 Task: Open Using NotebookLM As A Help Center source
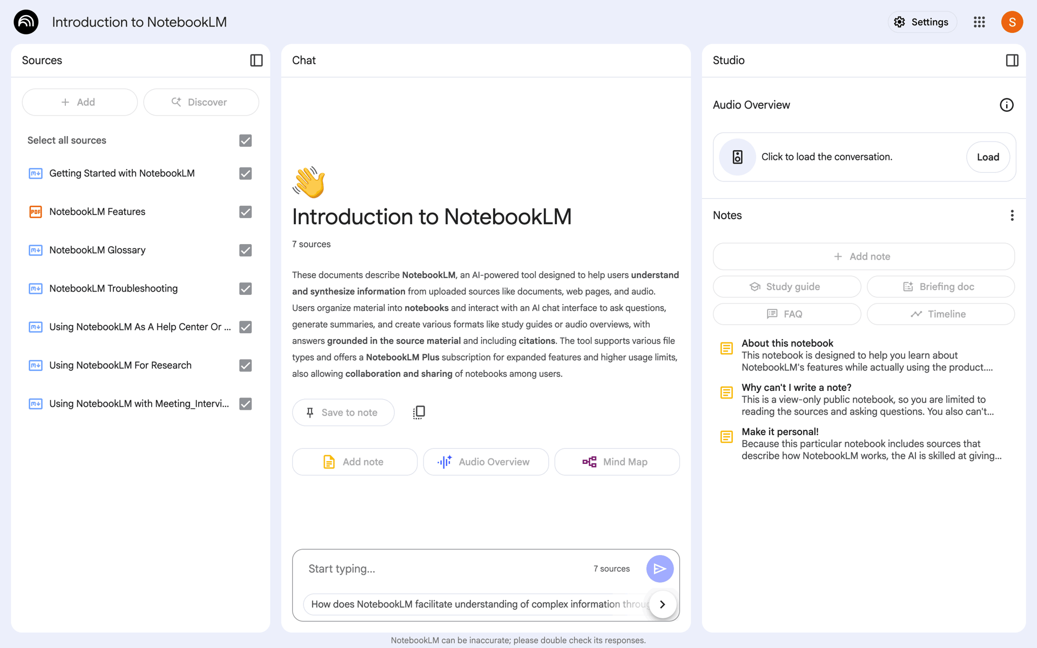click(x=140, y=327)
